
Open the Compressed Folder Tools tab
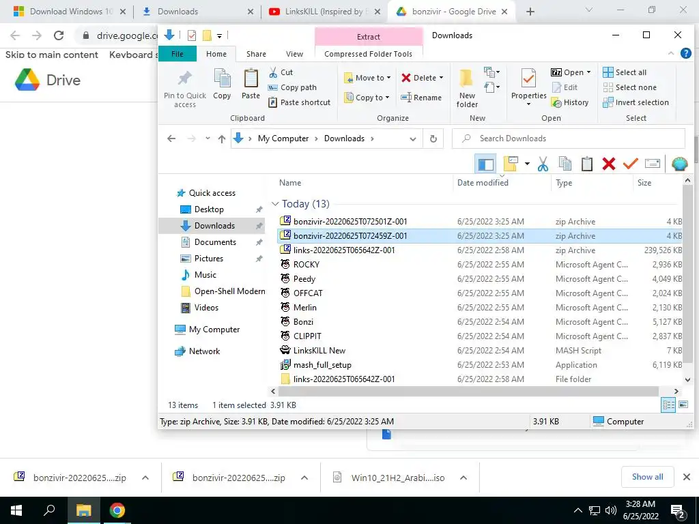tap(368, 54)
